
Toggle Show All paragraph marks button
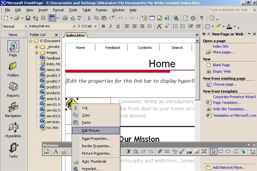pyautogui.click(x=202, y=18)
